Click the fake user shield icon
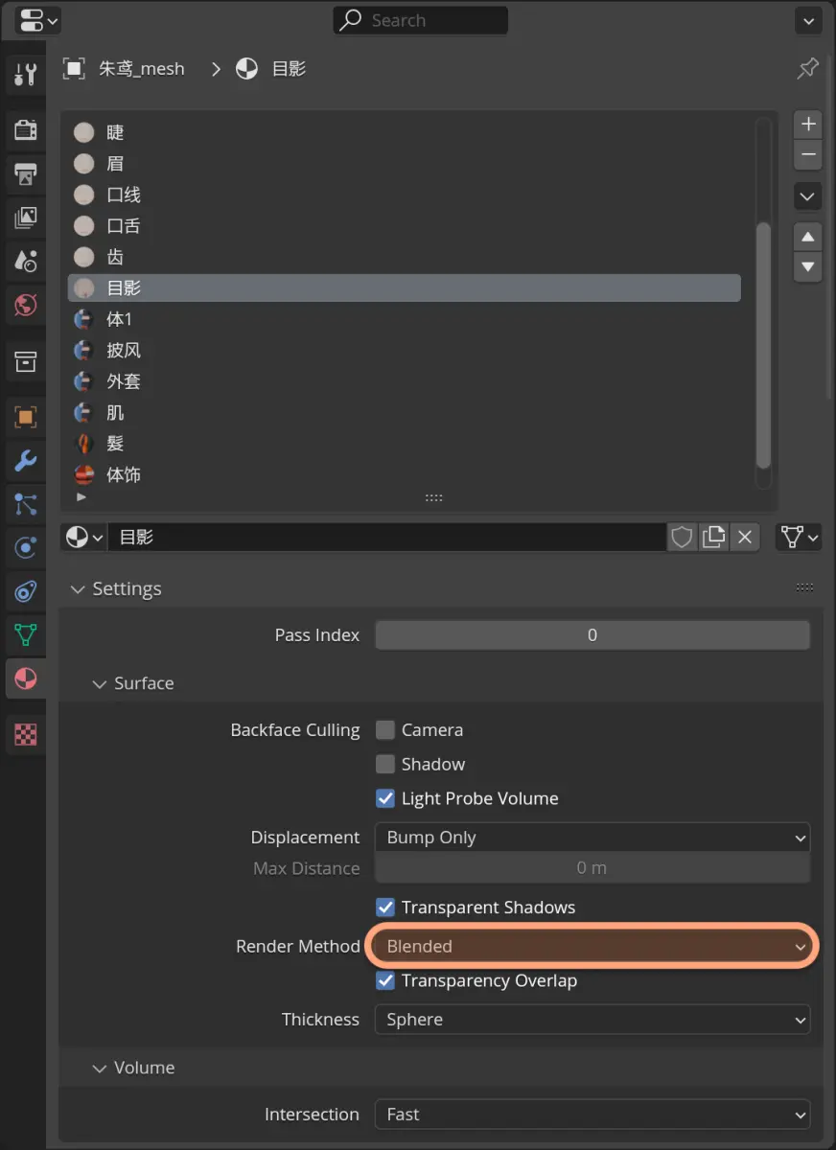836x1150 pixels. click(682, 538)
